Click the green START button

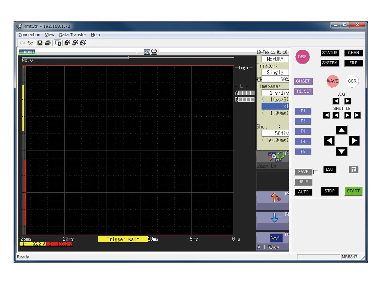tap(353, 191)
